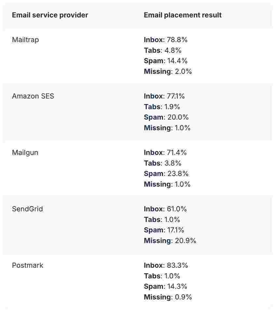
Task: Select the Amazon SES provider name
Action: point(33,96)
